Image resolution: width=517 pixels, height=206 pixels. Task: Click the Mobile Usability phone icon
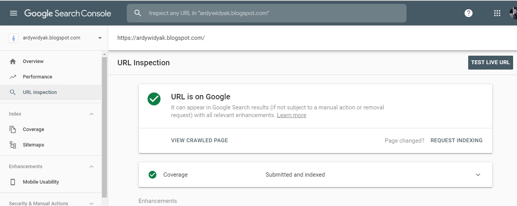pyautogui.click(x=13, y=182)
